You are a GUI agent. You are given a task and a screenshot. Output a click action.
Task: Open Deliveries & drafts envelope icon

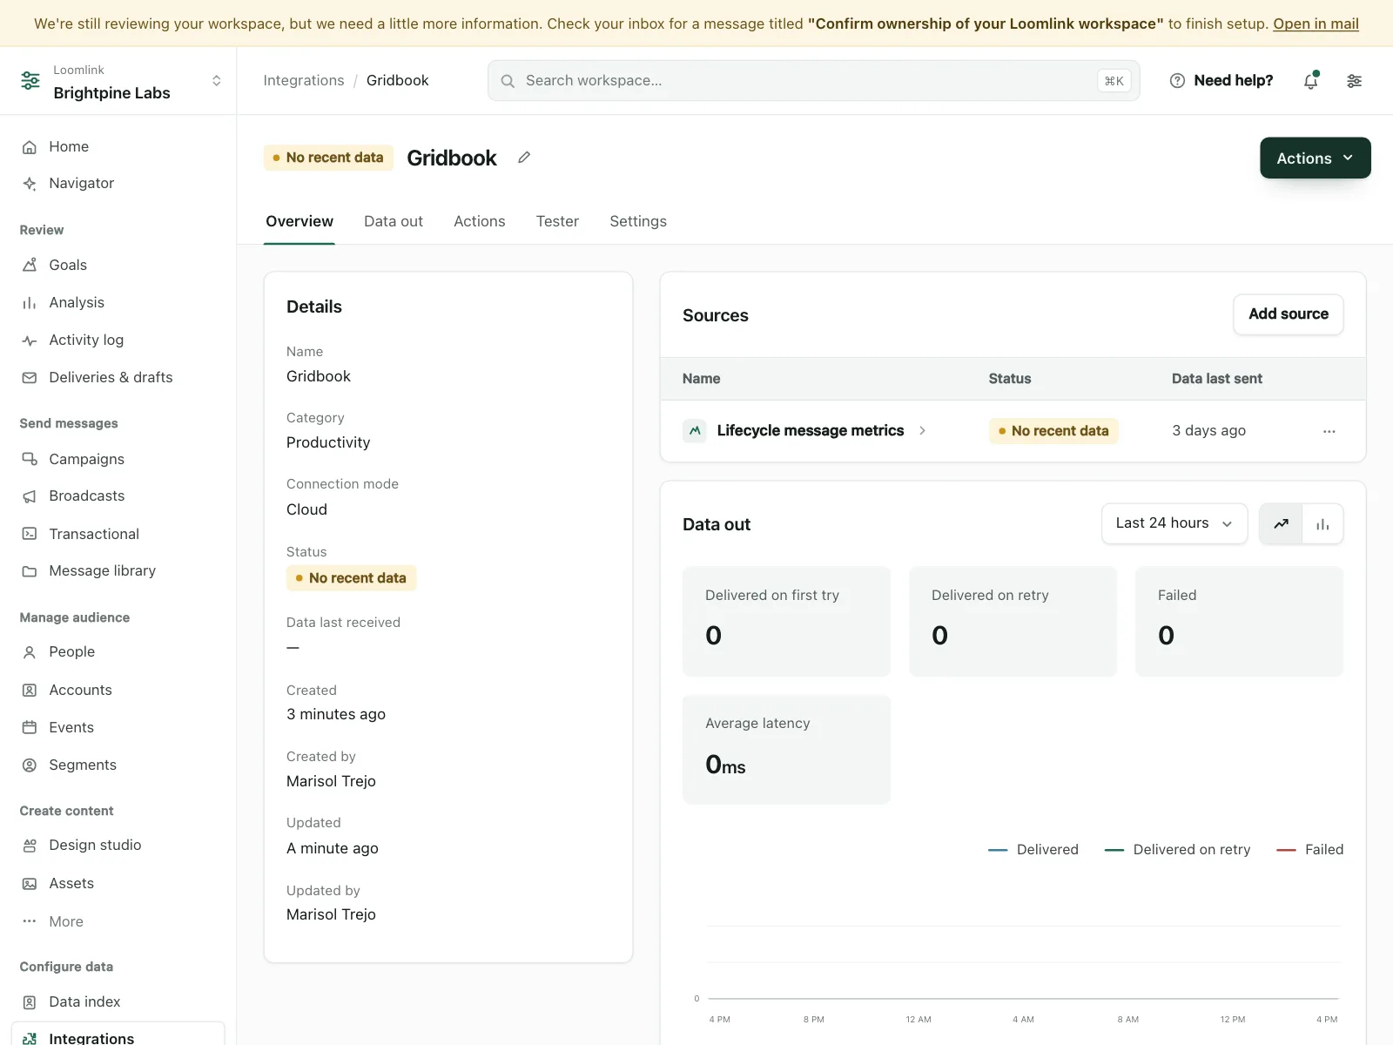point(30,378)
